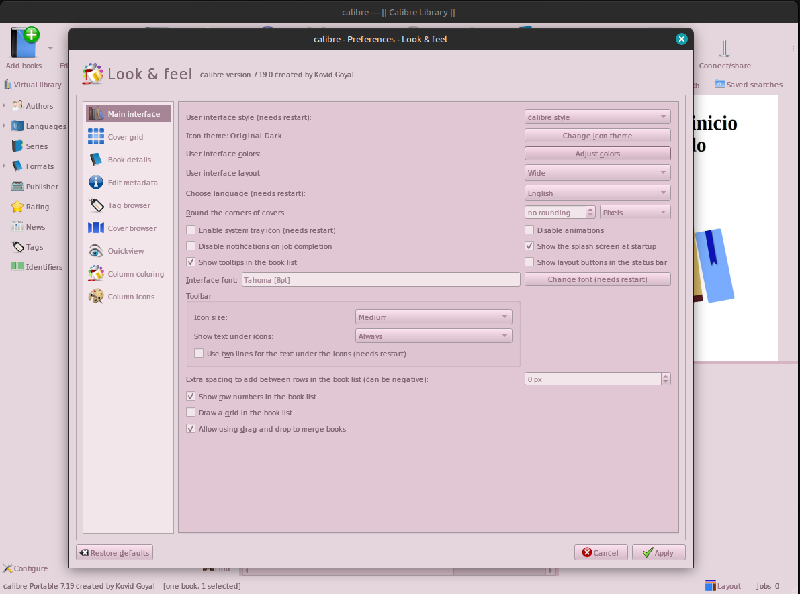Click the Change icon theme button

(597, 136)
